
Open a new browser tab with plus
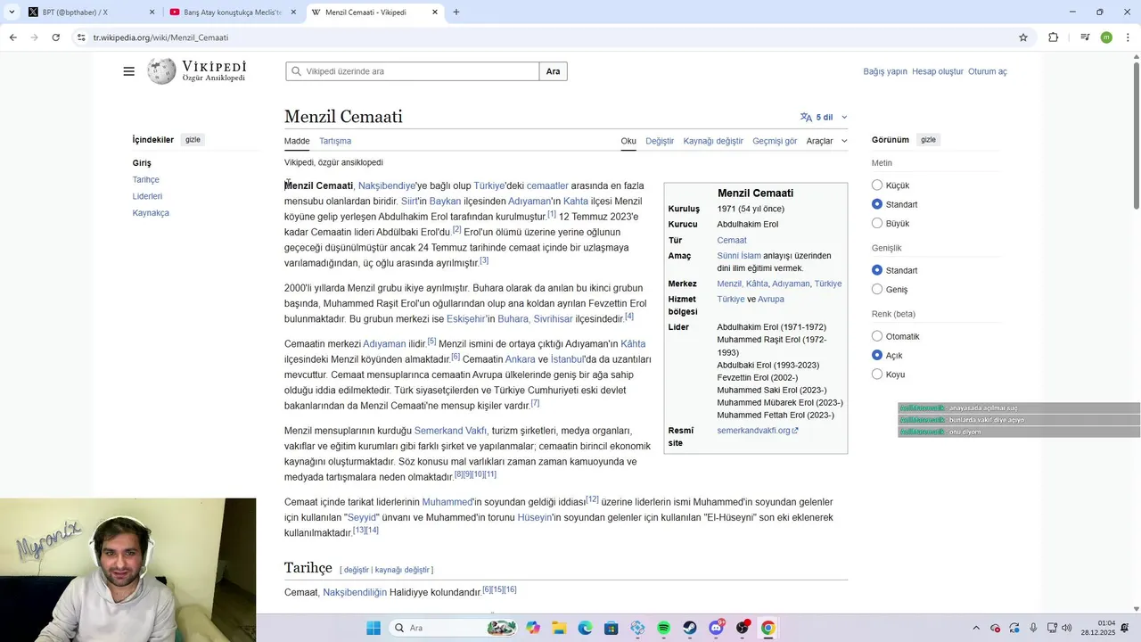tap(456, 12)
